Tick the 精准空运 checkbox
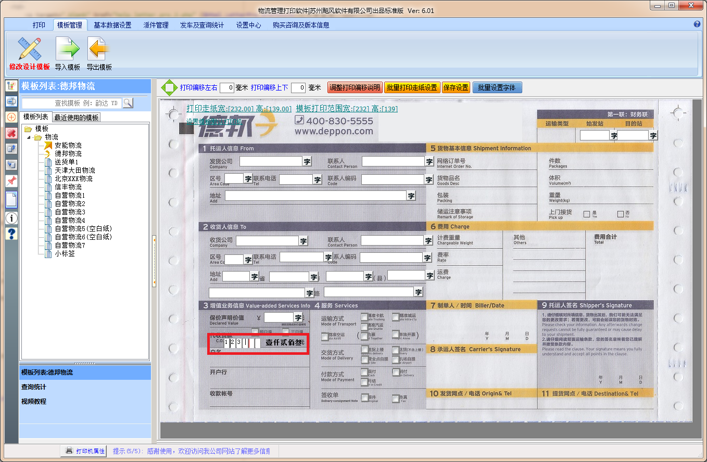The image size is (707, 462). (325, 337)
